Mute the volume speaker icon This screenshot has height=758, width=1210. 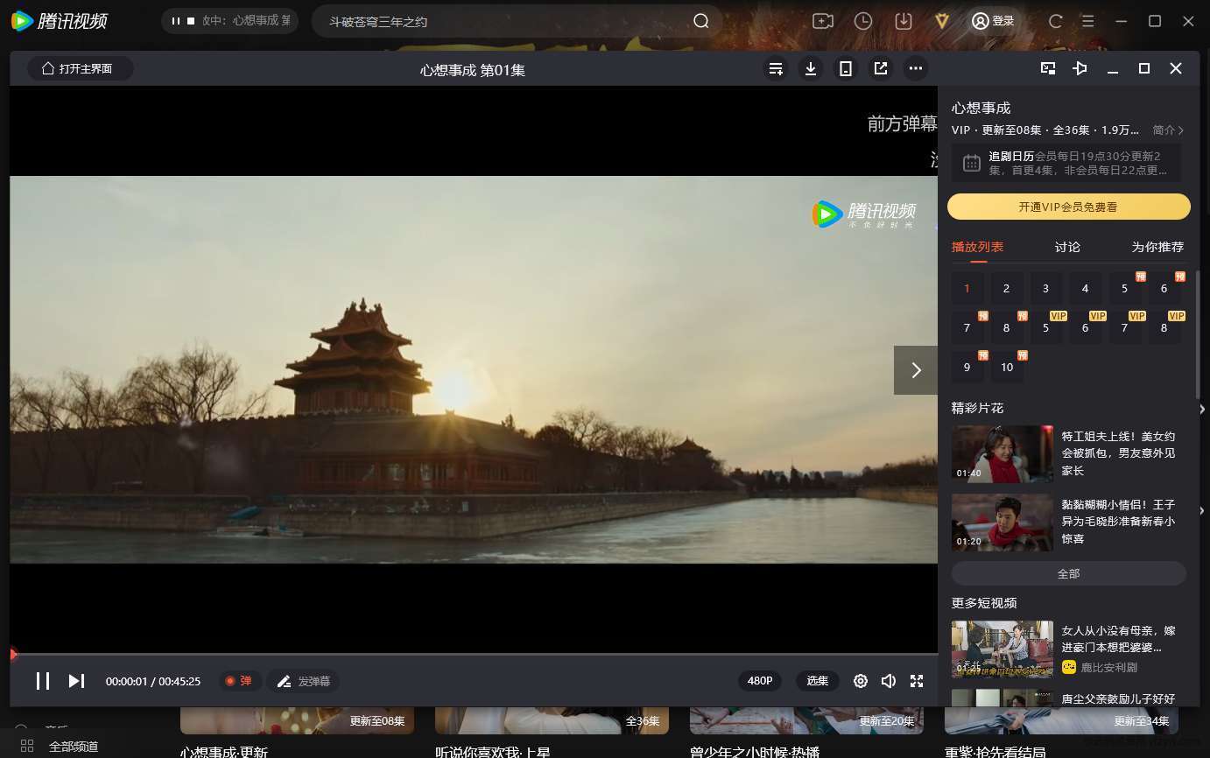[x=889, y=681]
